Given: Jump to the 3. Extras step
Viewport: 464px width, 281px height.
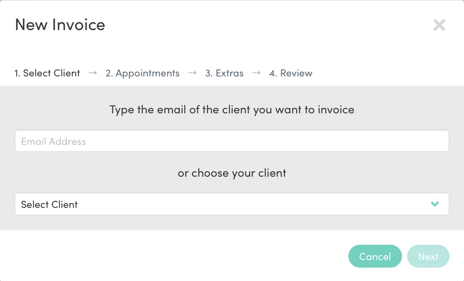Looking at the screenshot, I should coord(224,73).
